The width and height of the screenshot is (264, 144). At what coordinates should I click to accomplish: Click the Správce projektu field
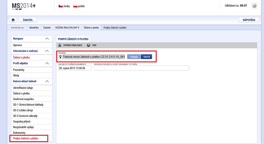pos(142,68)
